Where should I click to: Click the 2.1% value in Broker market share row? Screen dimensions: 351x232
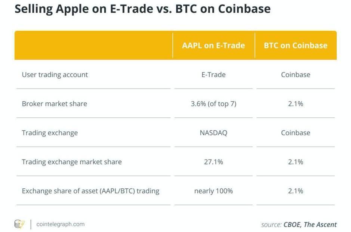295,104
